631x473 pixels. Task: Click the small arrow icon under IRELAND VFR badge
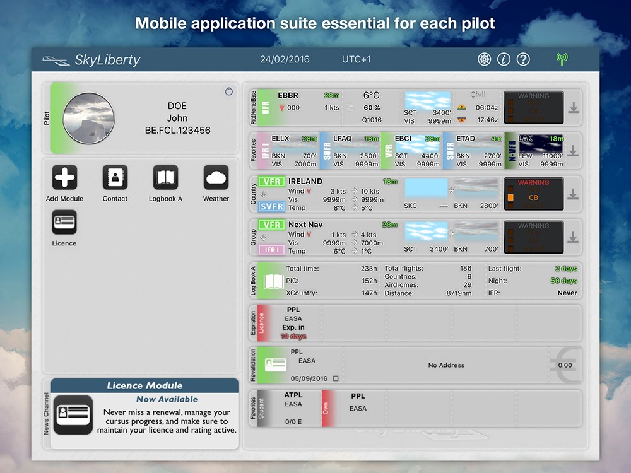pyautogui.click(x=264, y=194)
